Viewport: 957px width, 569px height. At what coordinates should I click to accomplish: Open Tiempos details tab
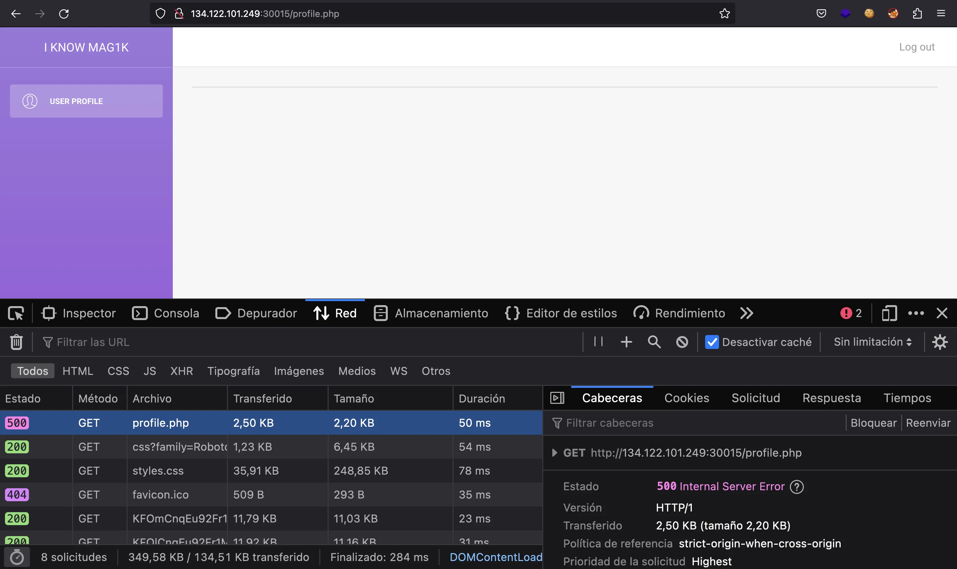(x=907, y=398)
